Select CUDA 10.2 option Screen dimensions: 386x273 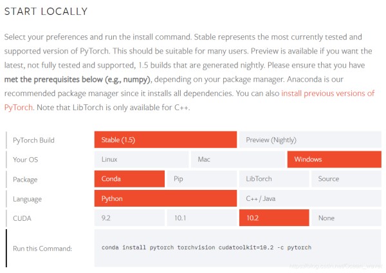[x=274, y=218]
